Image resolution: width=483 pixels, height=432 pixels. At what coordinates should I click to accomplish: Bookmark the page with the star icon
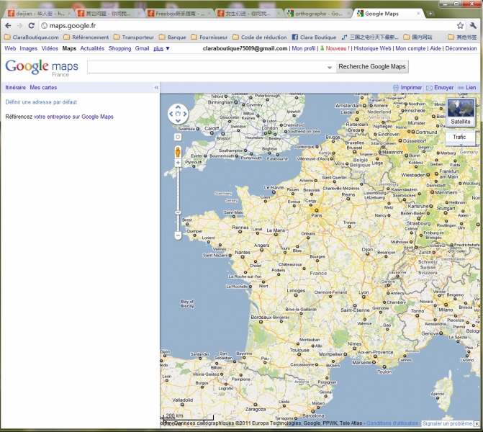click(460, 25)
